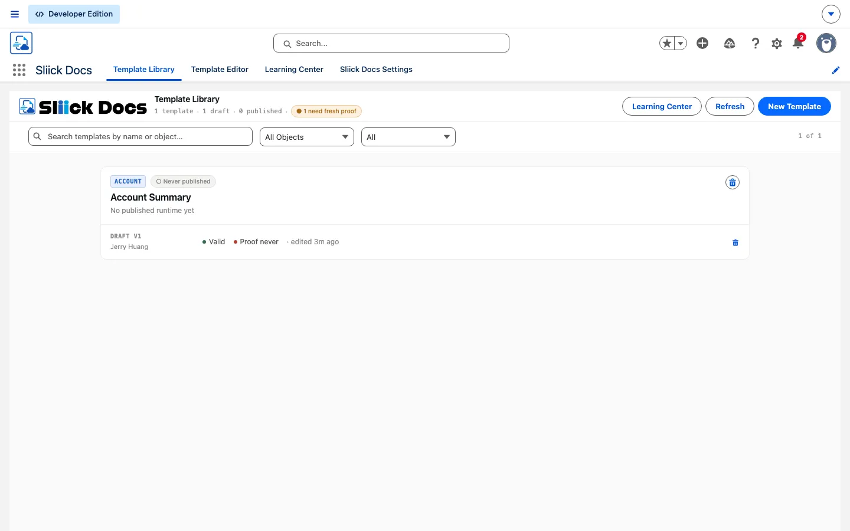
Task: Focus the search templates by name field
Action: (140, 136)
